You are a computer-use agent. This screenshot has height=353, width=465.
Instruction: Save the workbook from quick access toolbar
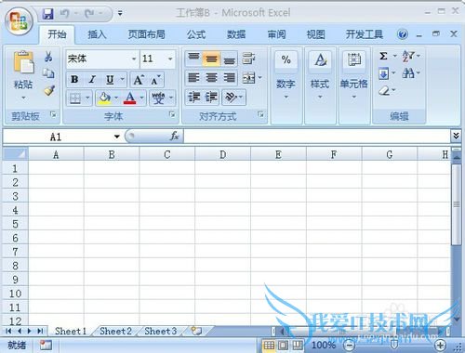coord(47,14)
